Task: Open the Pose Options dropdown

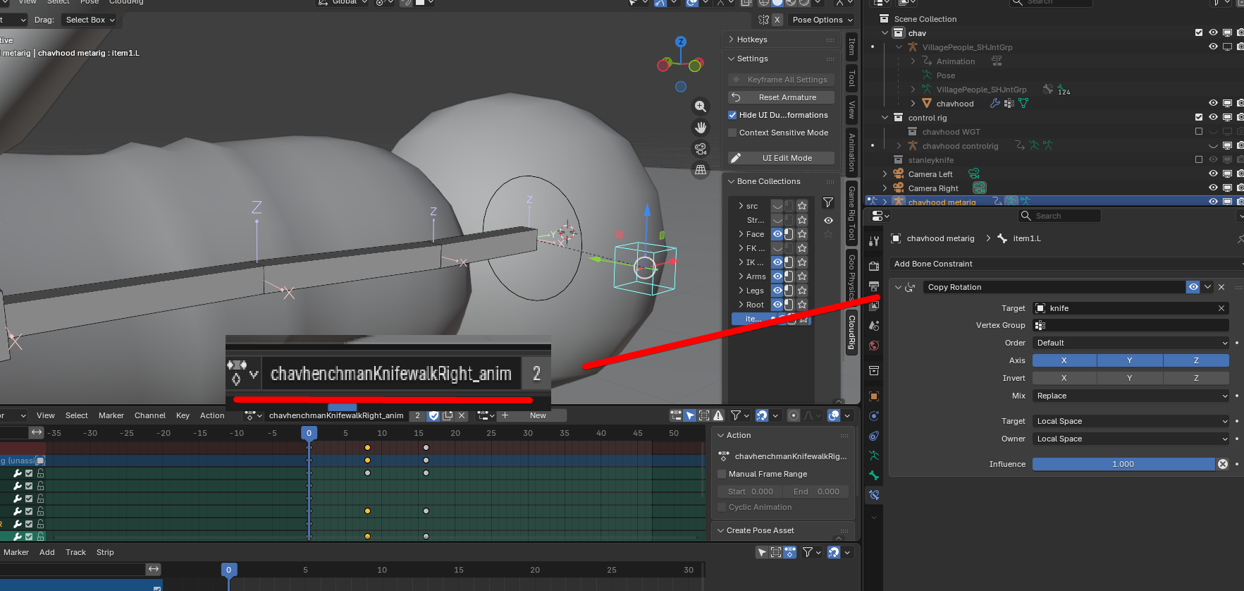Action: pyautogui.click(x=822, y=20)
